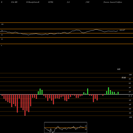Click the '(5,5' parameter text
Image resolution: width=133 pixels, height=133 pixels.
(68, 2)
